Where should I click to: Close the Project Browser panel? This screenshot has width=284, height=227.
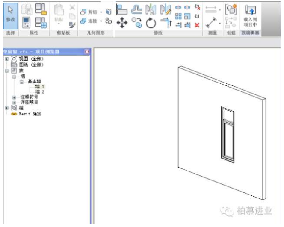coord(87,52)
